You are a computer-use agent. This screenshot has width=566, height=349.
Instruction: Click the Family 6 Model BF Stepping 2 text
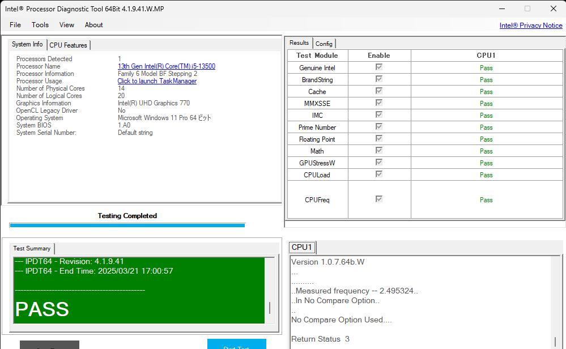pos(158,74)
